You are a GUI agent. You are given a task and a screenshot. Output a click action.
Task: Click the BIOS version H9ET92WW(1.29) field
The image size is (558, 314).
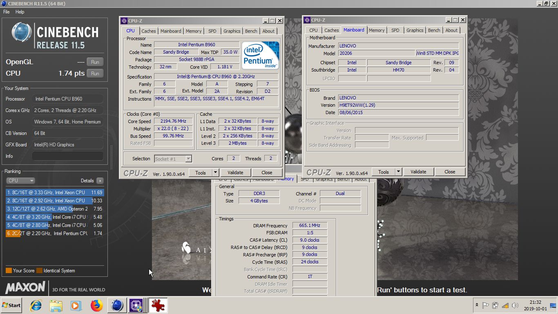pos(398,105)
